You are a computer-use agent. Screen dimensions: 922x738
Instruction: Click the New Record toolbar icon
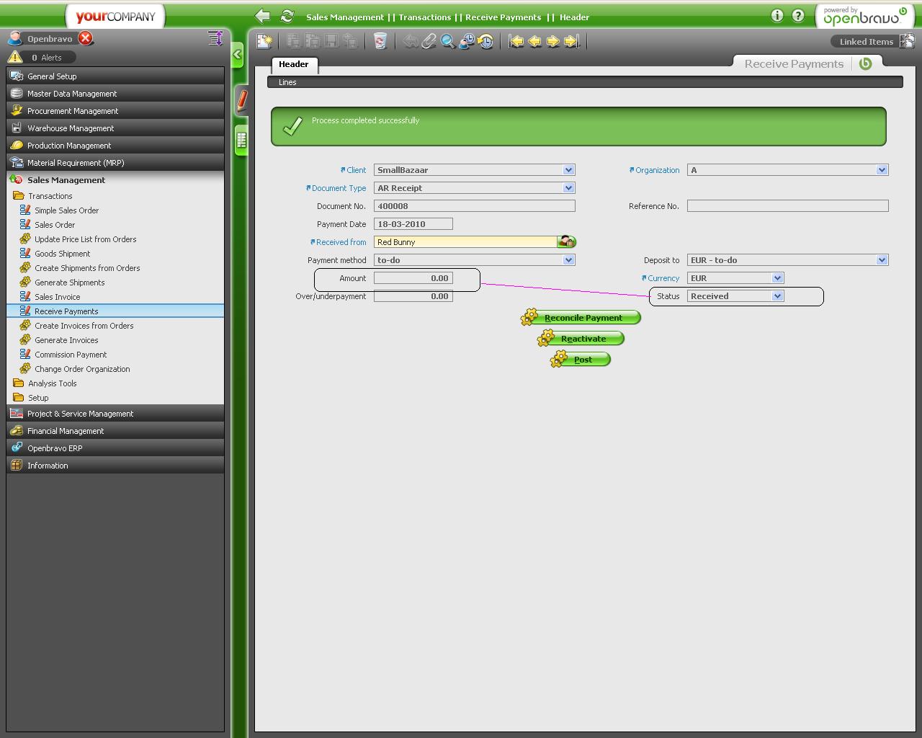pos(264,42)
